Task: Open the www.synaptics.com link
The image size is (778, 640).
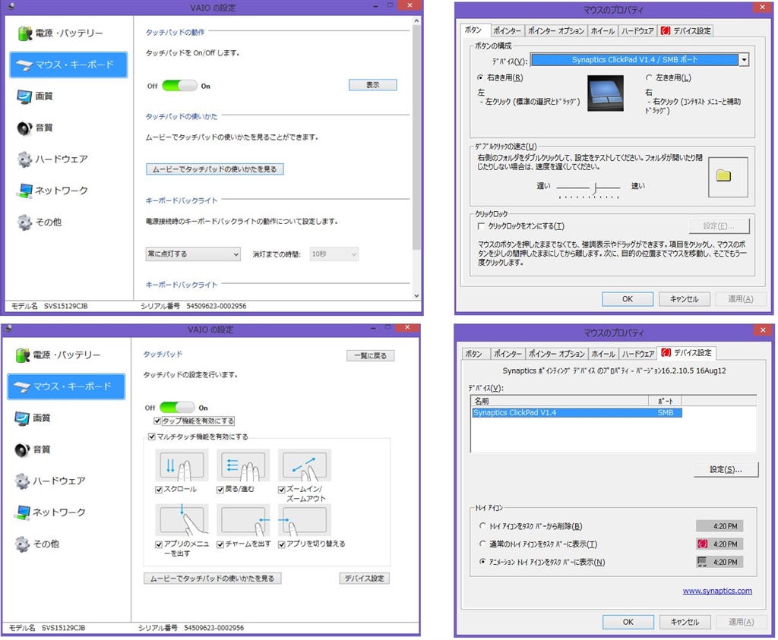Action: click(x=717, y=591)
